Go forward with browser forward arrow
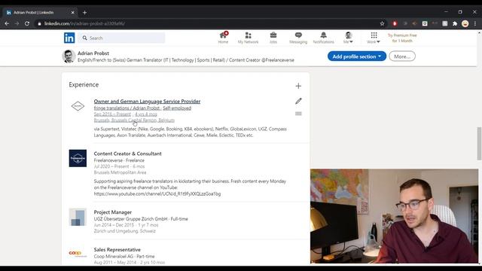The width and height of the screenshot is (482, 271). (17, 23)
